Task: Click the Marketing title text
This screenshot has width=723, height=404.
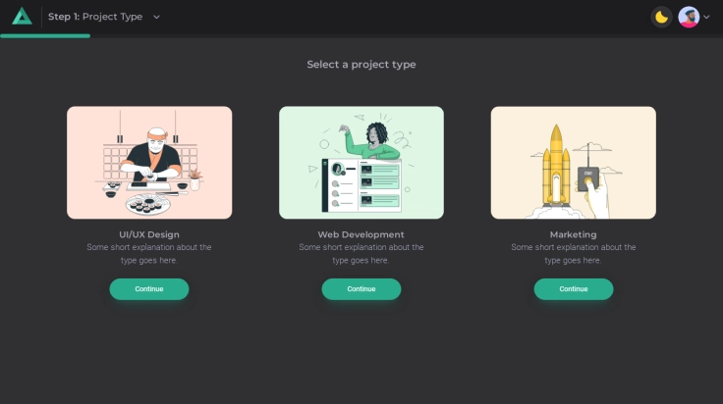Action: click(573, 234)
